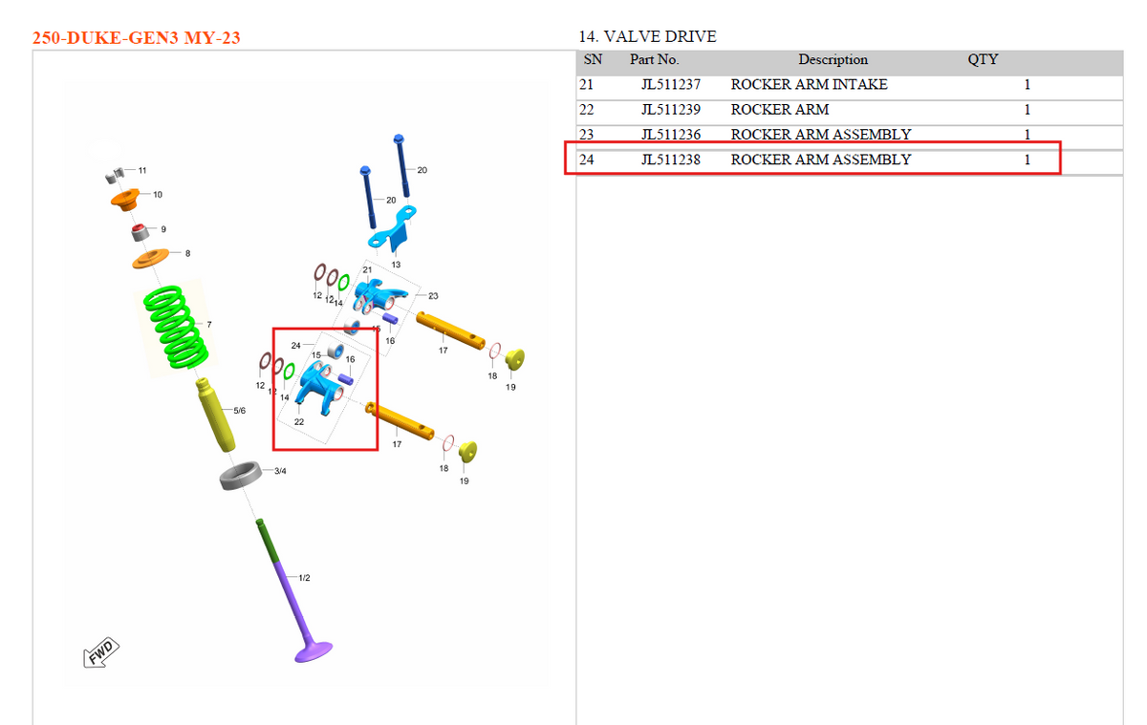Click ROCKER ARM description in row 22
This screenshot has width=1147, height=725.
(780, 109)
